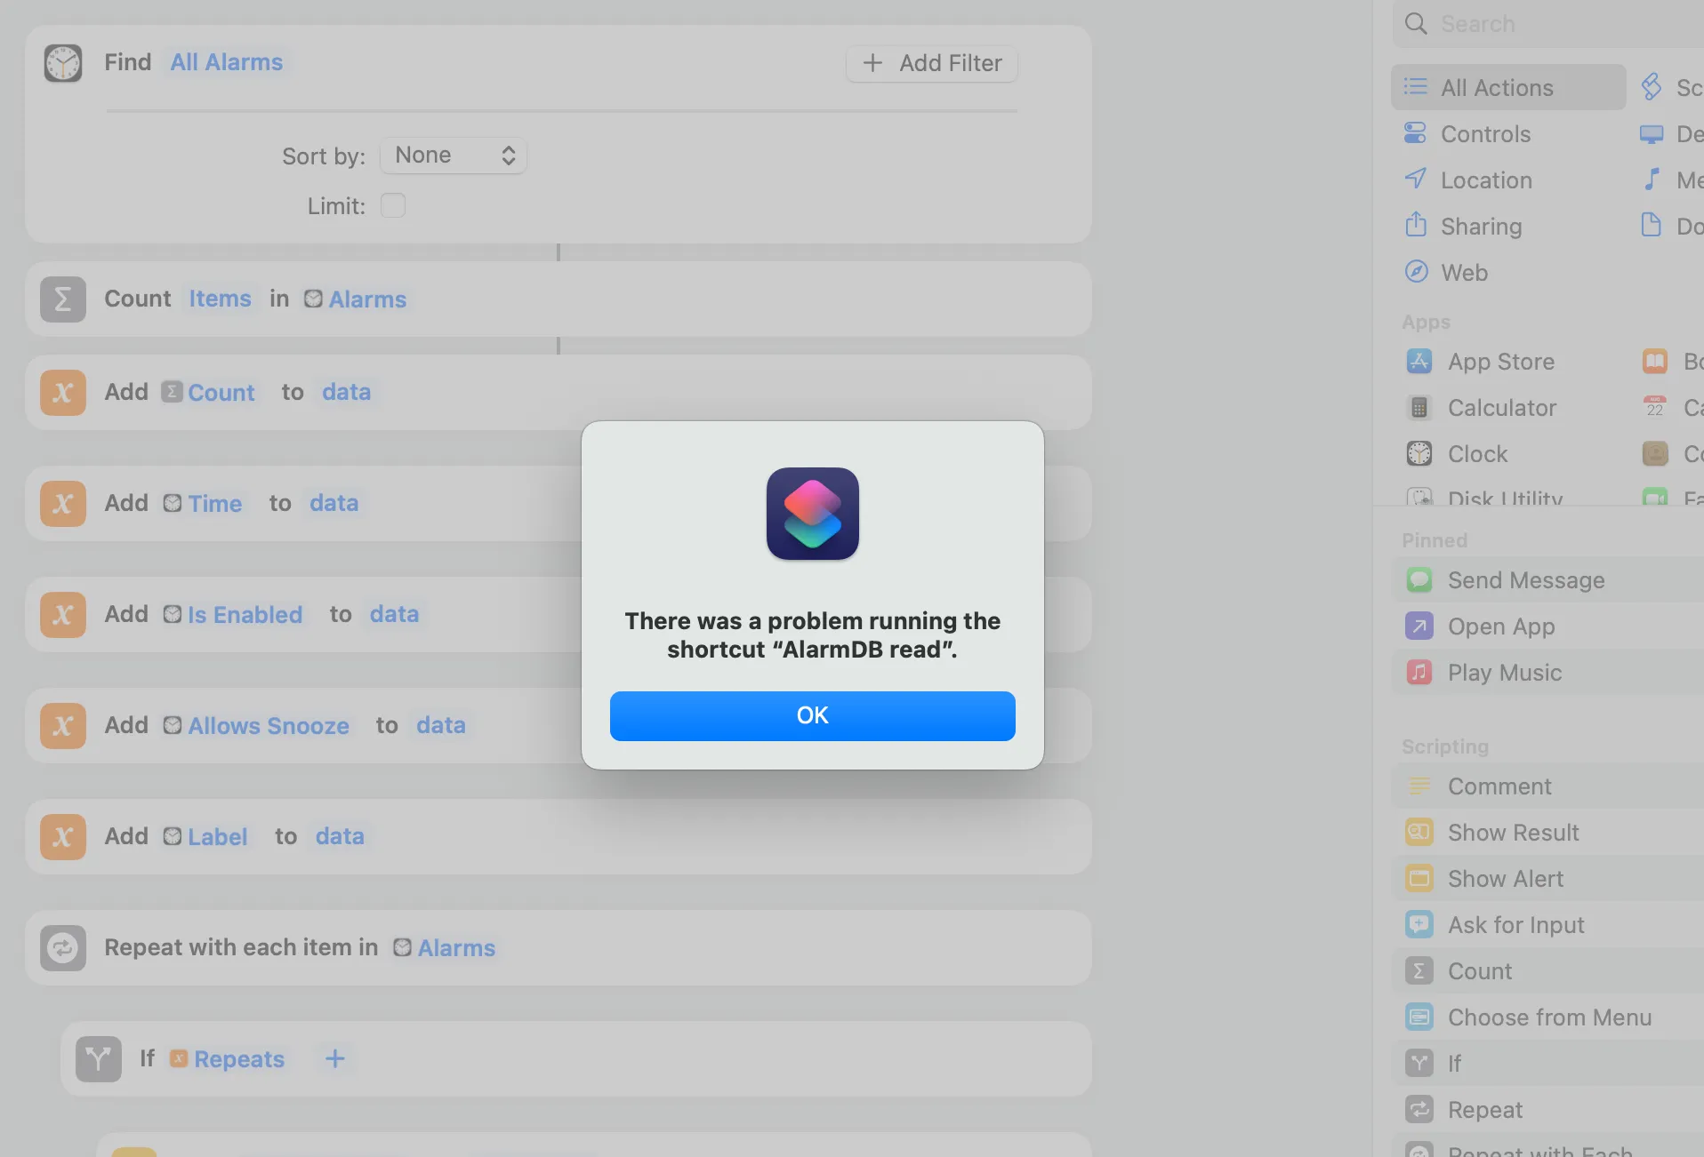Click the Show Alert icon in sidebar
This screenshot has height=1157, width=1704.
(1419, 879)
